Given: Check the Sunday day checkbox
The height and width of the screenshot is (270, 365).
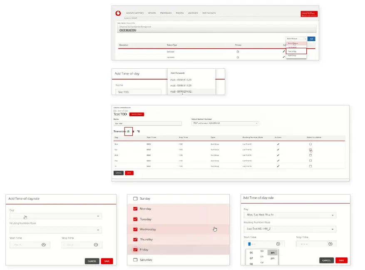Looking at the screenshot, I should 136,198.
